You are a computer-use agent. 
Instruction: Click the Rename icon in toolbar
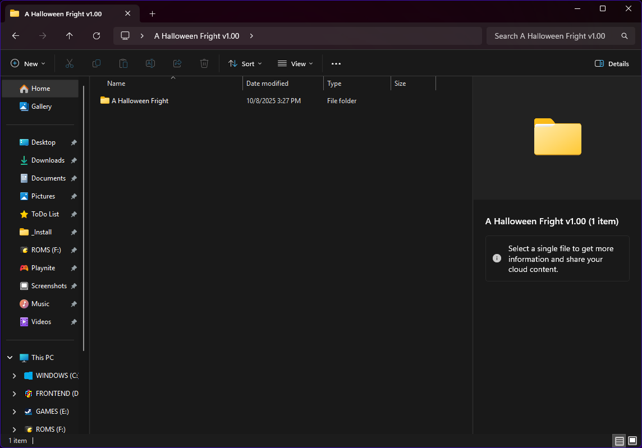150,64
